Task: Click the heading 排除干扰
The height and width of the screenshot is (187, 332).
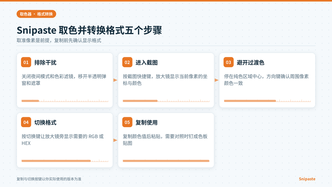Action: (45, 63)
